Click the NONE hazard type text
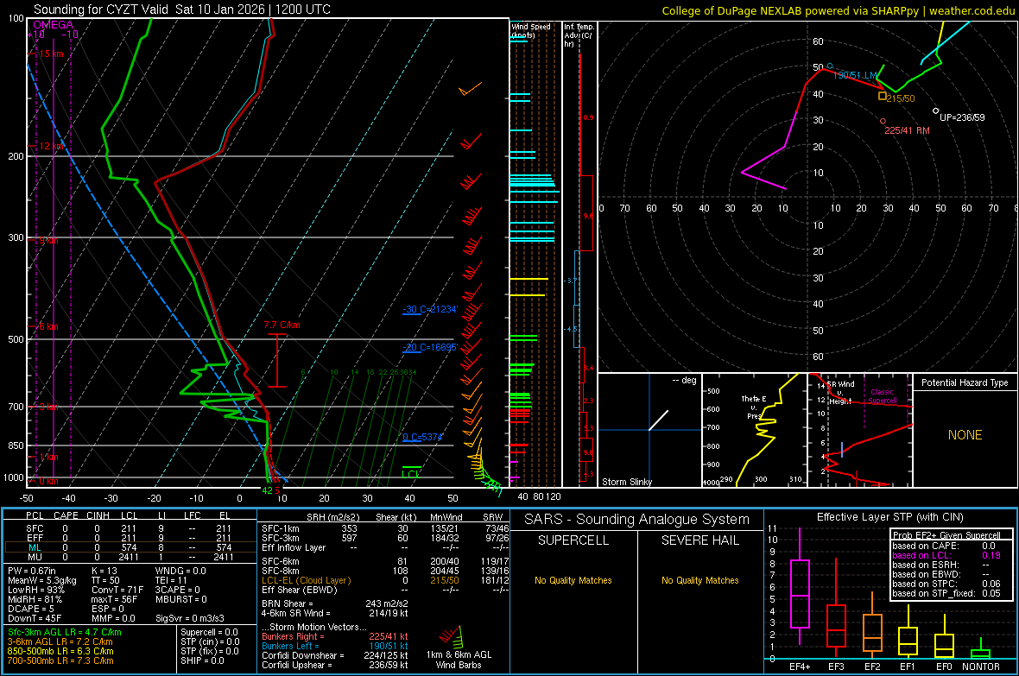This screenshot has width=1019, height=676. point(965,435)
